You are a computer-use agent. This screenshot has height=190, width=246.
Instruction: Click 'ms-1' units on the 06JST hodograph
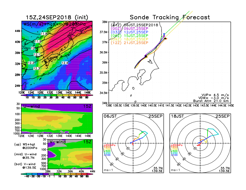[108, 170]
